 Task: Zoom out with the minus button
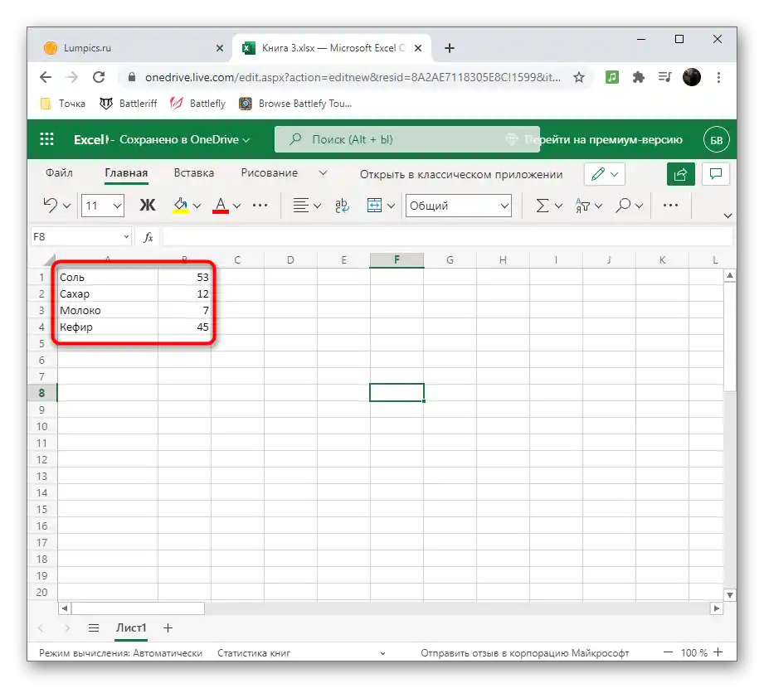point(668,652)
